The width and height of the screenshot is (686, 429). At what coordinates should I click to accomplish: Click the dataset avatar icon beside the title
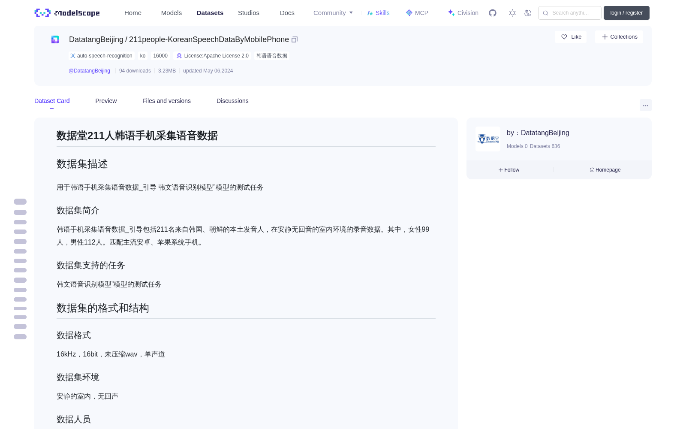pyautogui.click(x=55, y=39)
